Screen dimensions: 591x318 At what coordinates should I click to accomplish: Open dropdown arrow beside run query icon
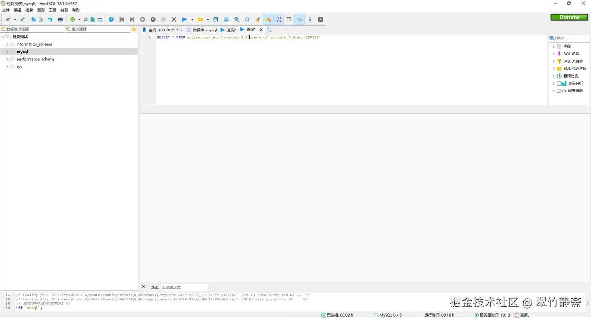click(x=192, y=19)
